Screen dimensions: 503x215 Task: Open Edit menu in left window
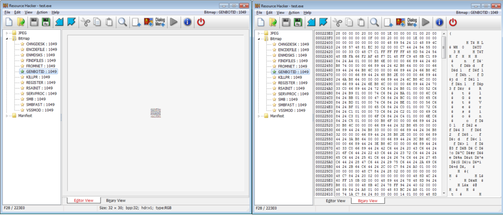tap(17, 12)
